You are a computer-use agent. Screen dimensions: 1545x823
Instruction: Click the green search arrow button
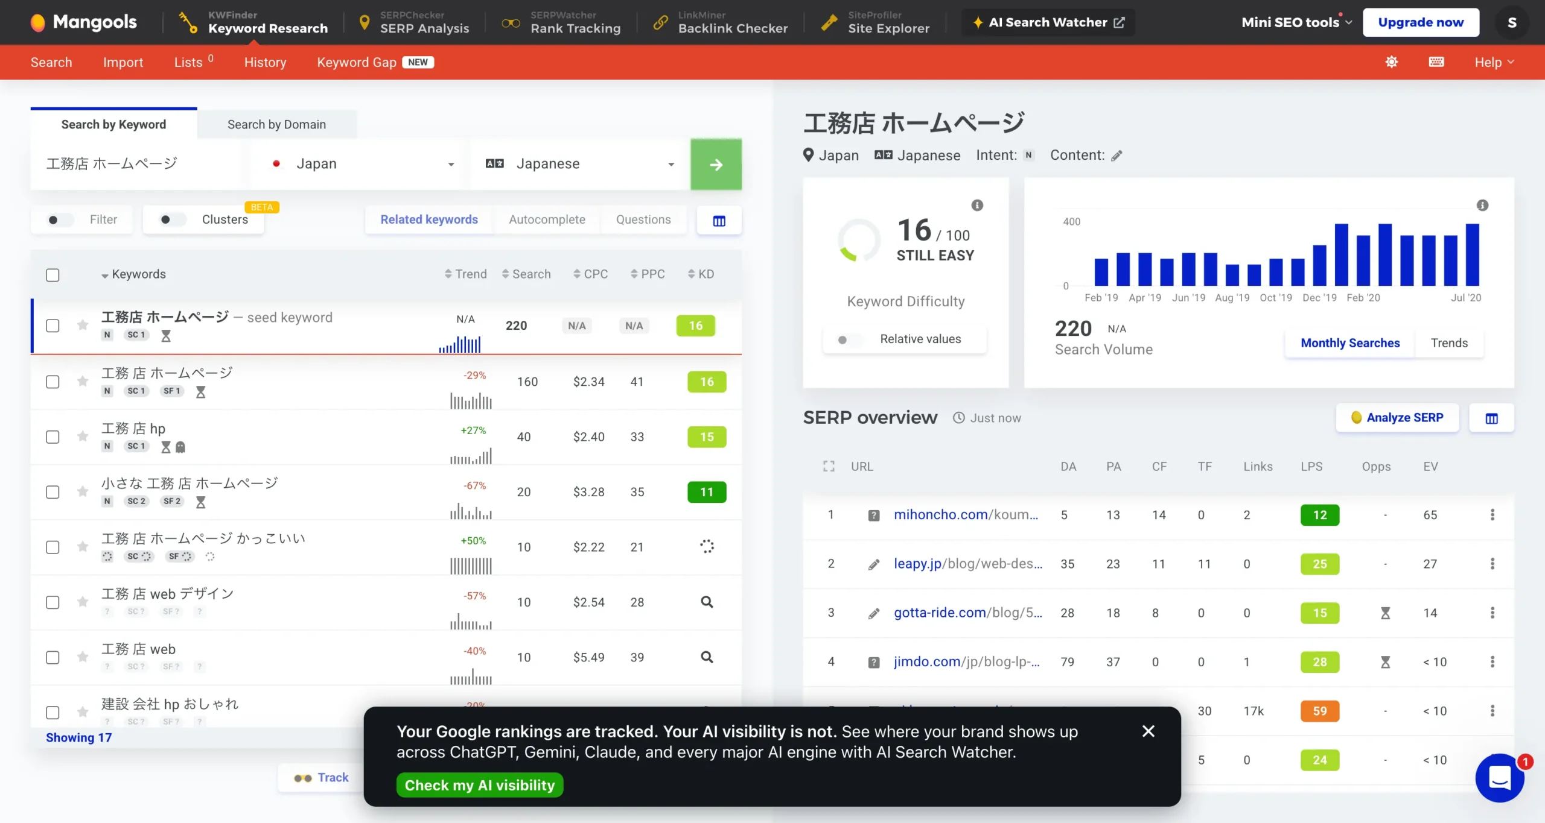(x=716, y=164)
